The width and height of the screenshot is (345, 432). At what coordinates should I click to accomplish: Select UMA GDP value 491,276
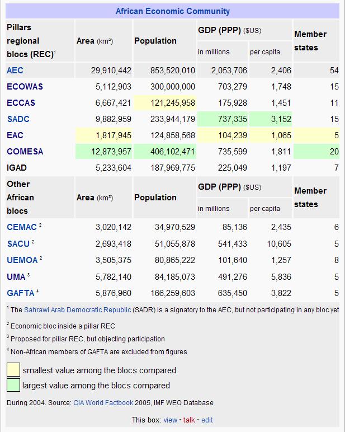pos(233,276)
